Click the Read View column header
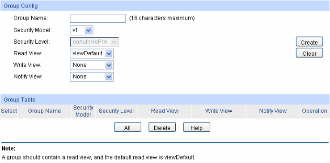The image size is (330, 163). (x=165, y=111)
